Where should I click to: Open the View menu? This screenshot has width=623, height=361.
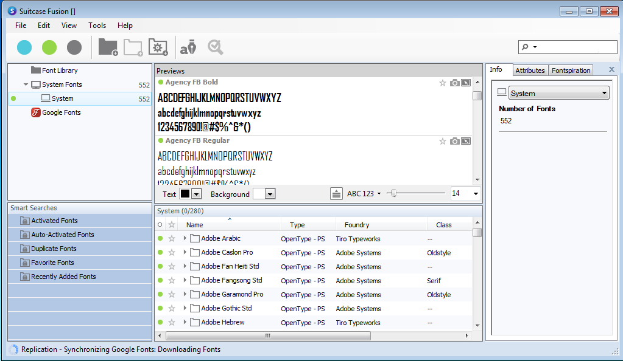pyautogui.click(x=69, y=26)
